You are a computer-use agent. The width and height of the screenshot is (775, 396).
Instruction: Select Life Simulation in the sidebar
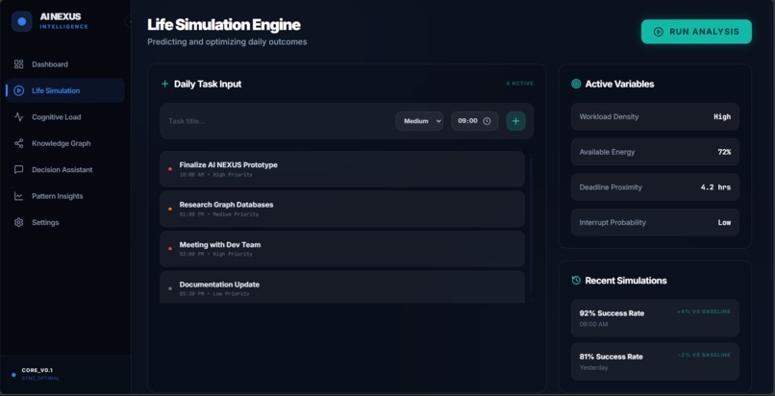click(65, 91)
